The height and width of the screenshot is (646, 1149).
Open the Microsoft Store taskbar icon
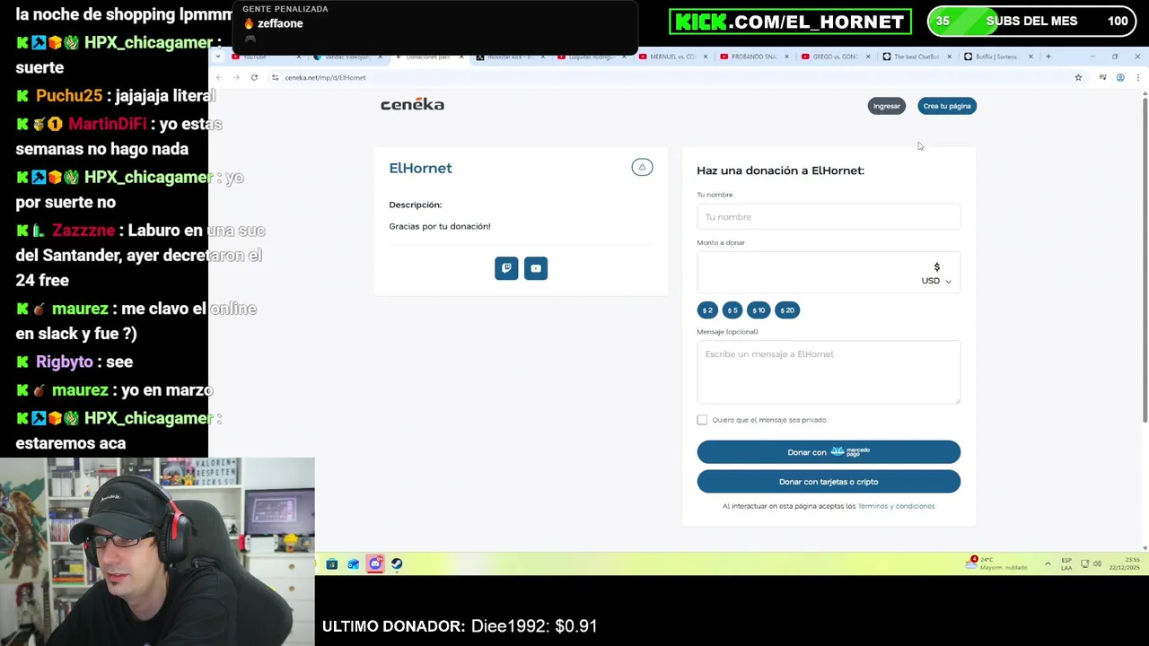(332, 563)
